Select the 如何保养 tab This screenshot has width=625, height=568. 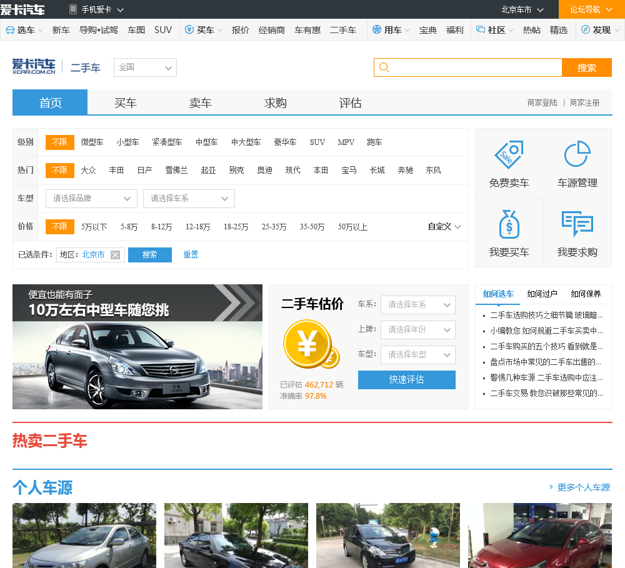click(586, 294)
